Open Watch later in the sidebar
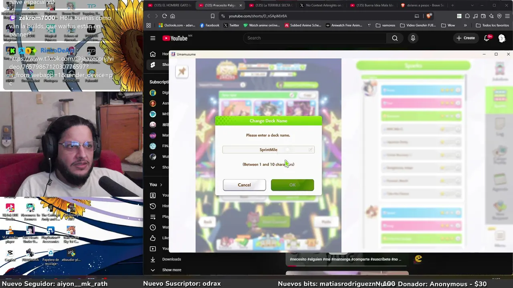This screenshot has height=288, width=513. coord(159,227)
